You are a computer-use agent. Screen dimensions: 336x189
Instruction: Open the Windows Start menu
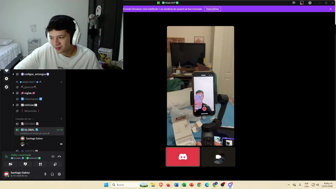106,185
